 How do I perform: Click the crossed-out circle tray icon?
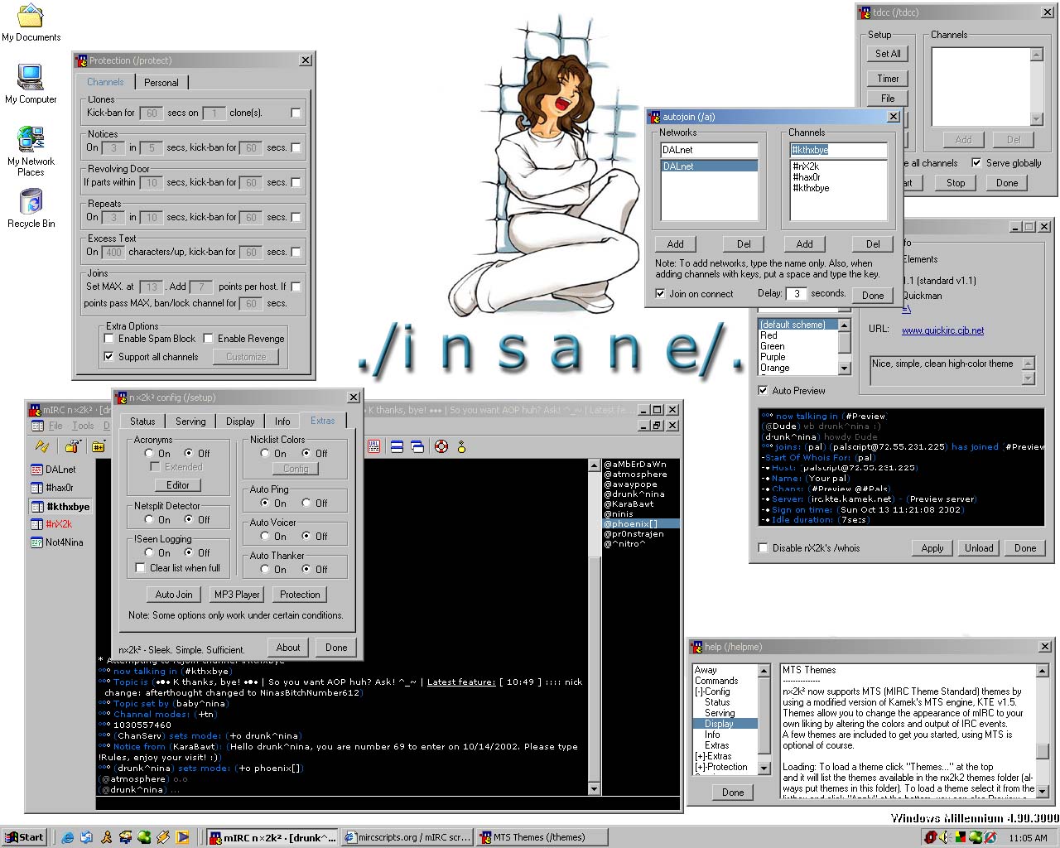(990, 837)
